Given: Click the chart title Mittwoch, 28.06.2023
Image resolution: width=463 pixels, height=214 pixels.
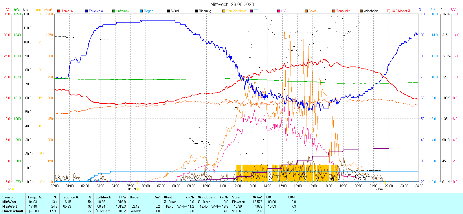Looking at the screenshot, I should tap(232, 4).
